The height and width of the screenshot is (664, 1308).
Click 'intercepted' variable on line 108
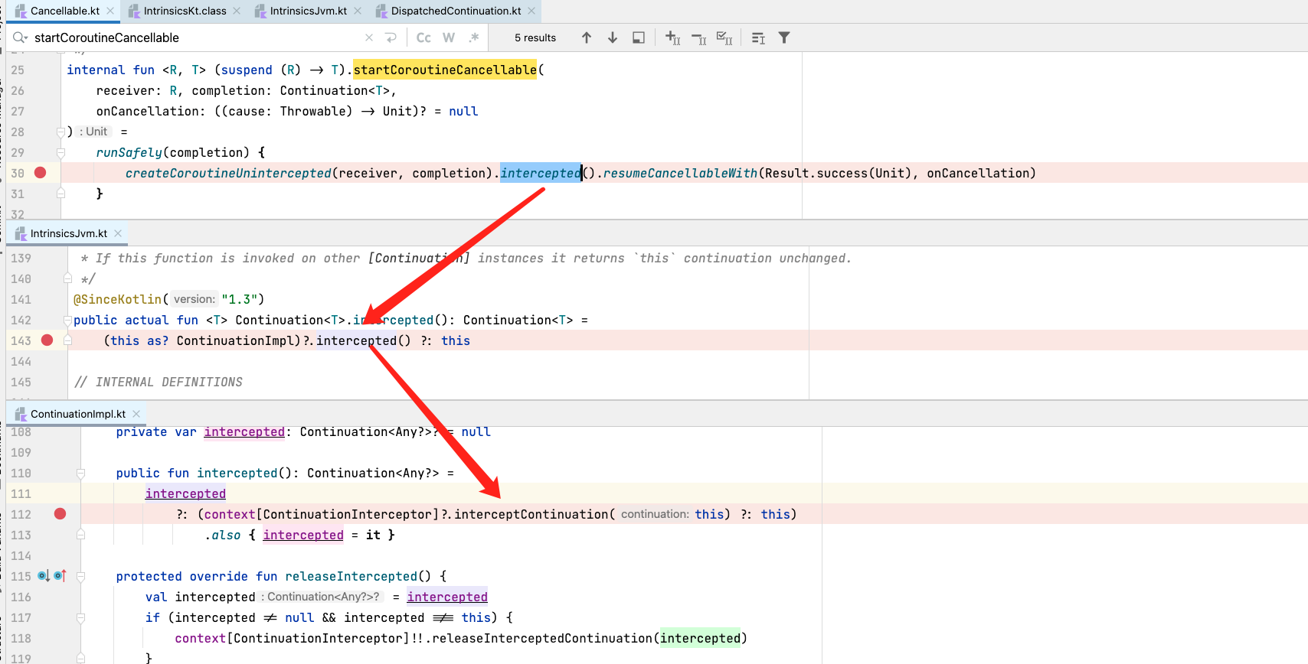(x=244, y=431)
